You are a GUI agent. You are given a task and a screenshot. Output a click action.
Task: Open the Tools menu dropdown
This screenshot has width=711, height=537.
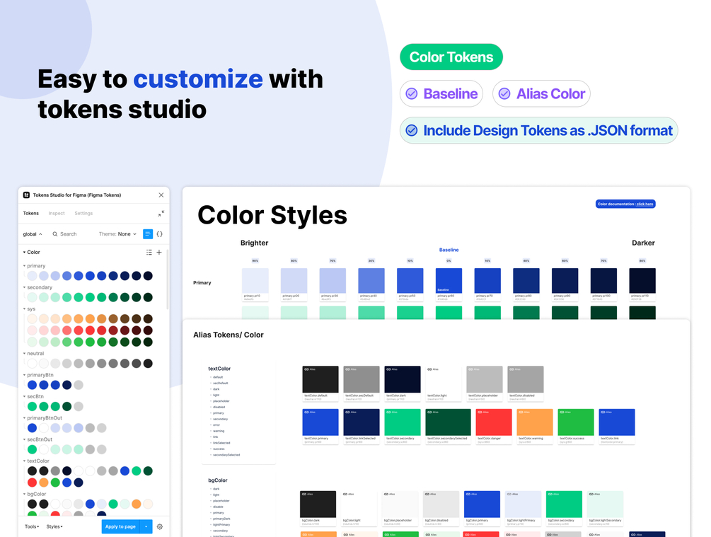32,526
